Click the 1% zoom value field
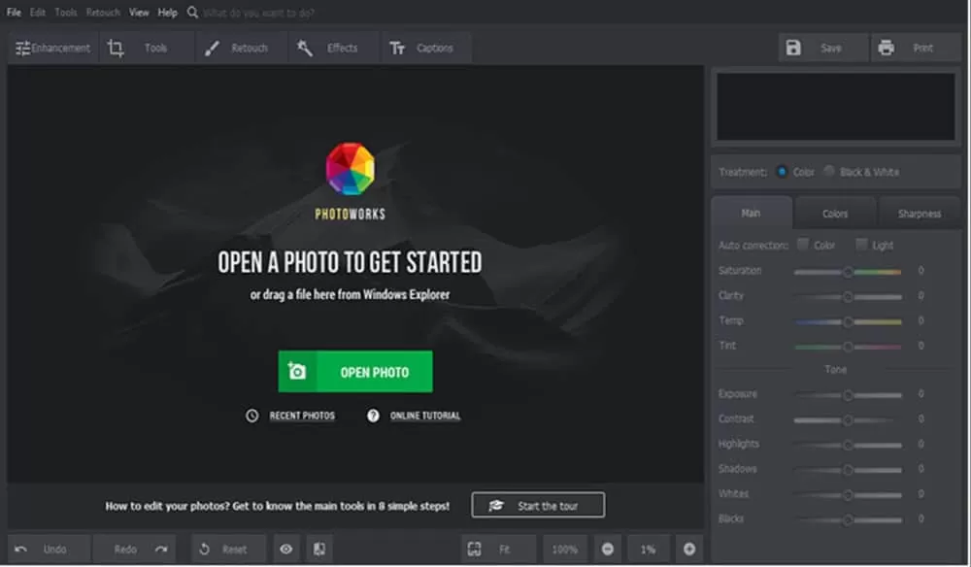The height and width of the screenshot is (567, 971). [x=648, y=550]
